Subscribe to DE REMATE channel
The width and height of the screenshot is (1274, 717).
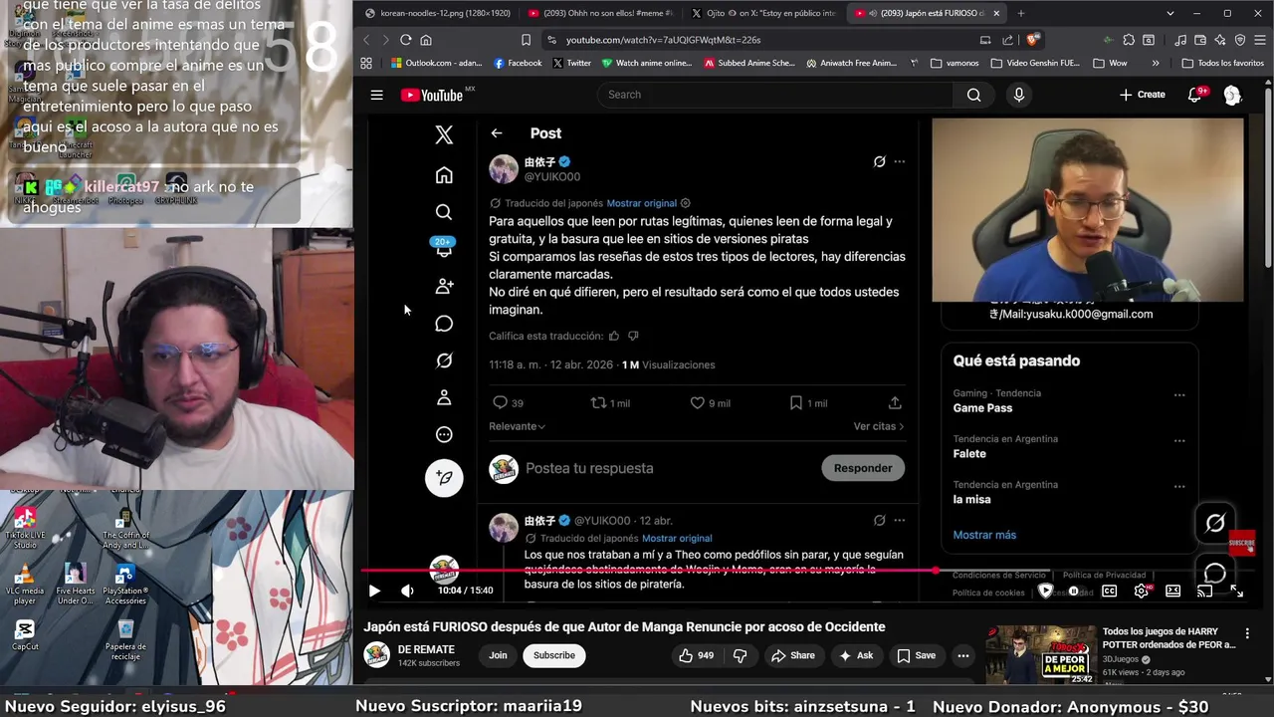pos(554,655)
